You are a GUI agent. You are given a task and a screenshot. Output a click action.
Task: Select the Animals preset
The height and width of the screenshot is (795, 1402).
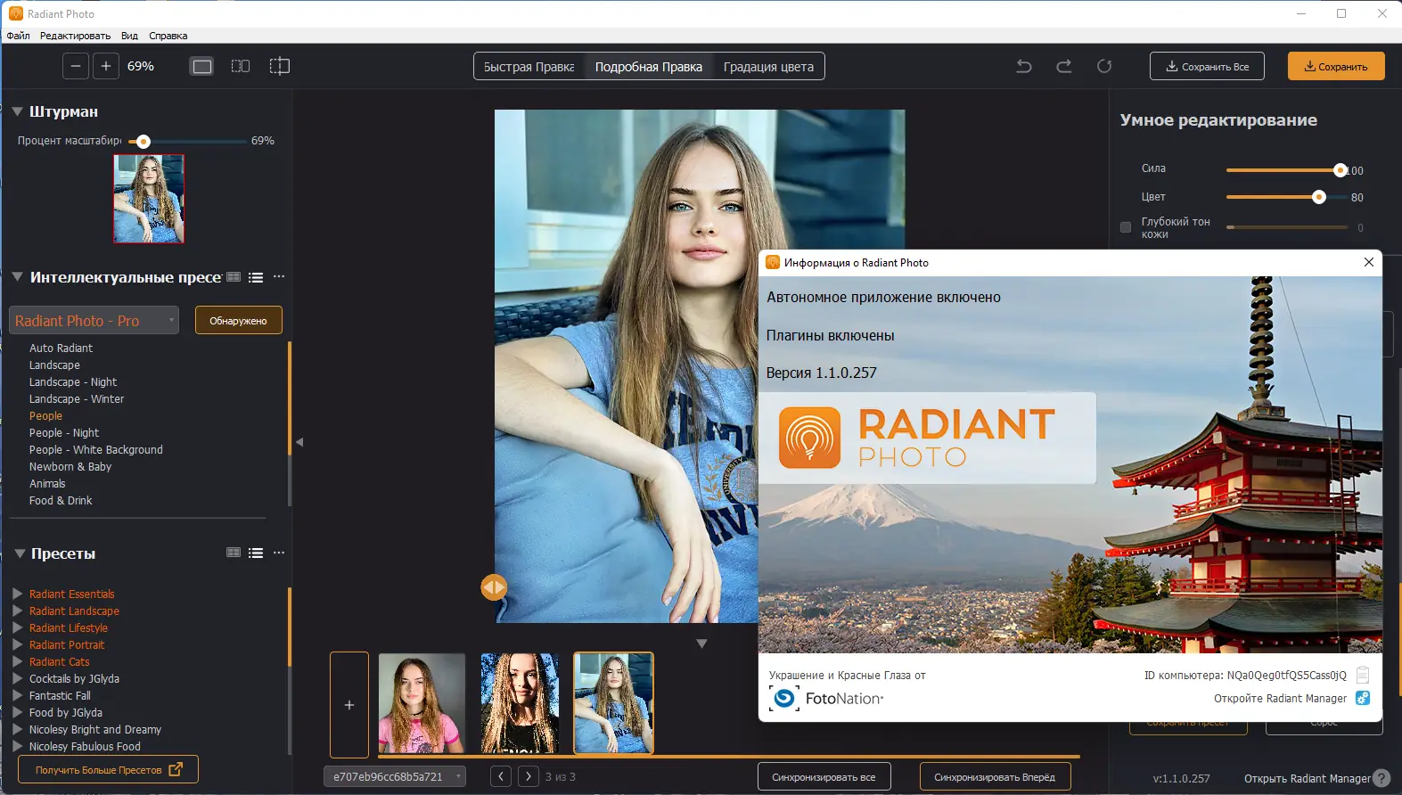click(47, 484)
